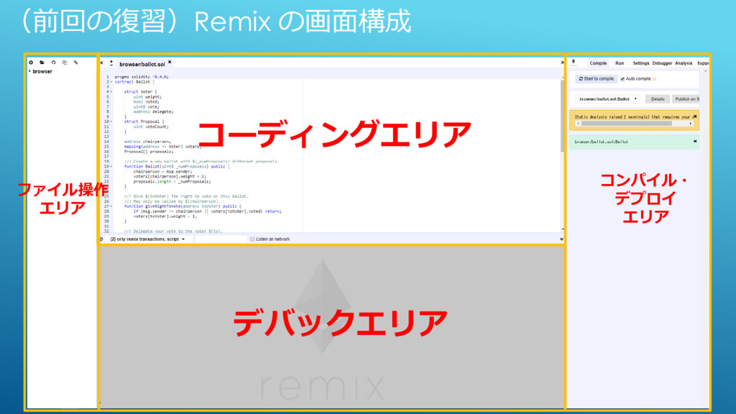Fold the function Ballot block at line 19

(111, 167)
